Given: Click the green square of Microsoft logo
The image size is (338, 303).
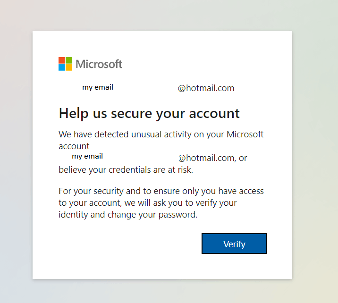Looking at the screenshot, I should (x=69, y=60).
